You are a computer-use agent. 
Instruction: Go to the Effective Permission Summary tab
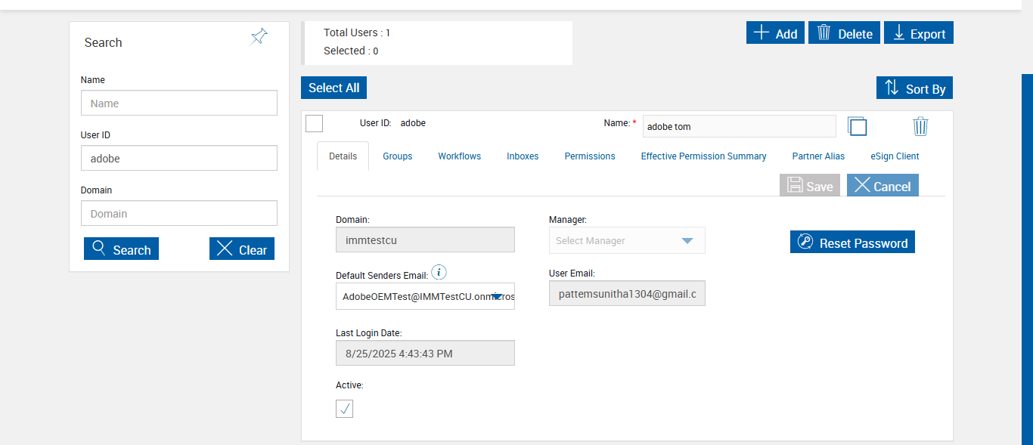coord(703,156)
